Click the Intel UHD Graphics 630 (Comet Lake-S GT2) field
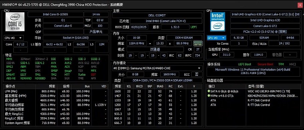 tap(266, 14)
